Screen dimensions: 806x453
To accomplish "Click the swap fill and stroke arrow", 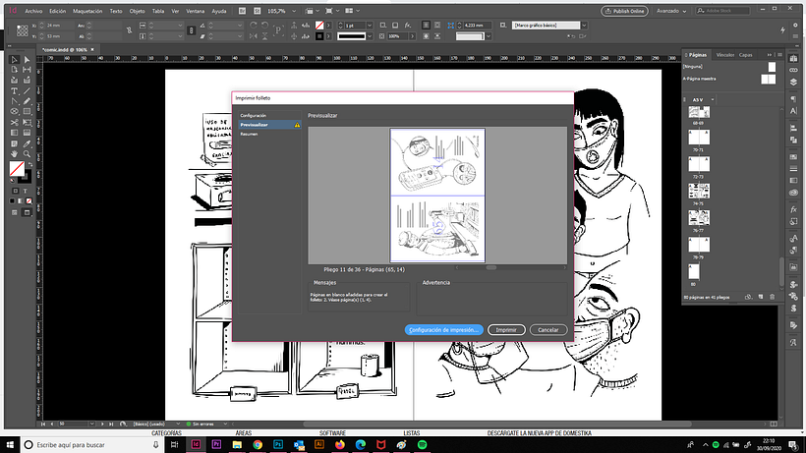I will coord(29,164).
